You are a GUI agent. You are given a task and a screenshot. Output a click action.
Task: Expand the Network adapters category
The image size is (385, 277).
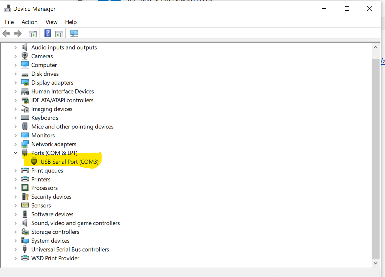coord(16,144)
